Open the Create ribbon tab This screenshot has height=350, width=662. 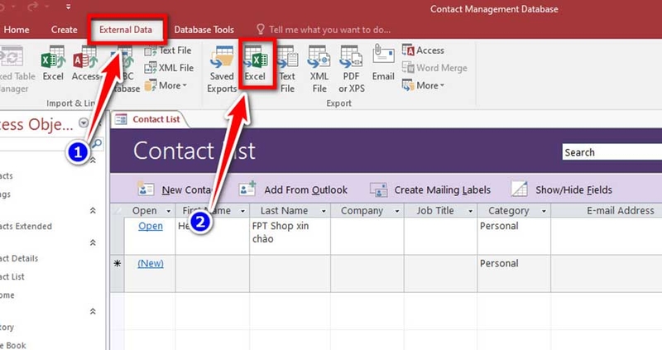pos(65,30)
